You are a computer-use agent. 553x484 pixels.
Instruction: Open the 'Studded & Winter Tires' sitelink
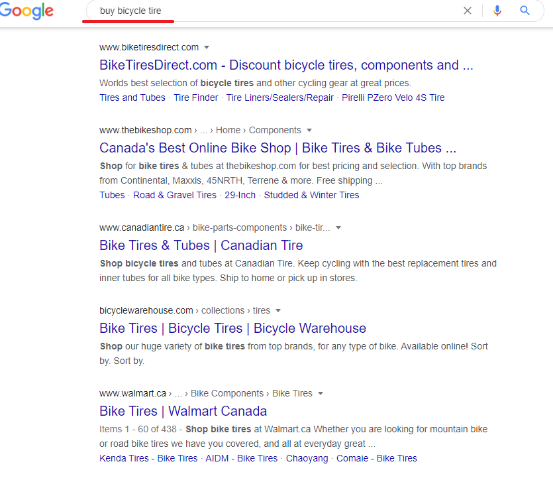311,195
